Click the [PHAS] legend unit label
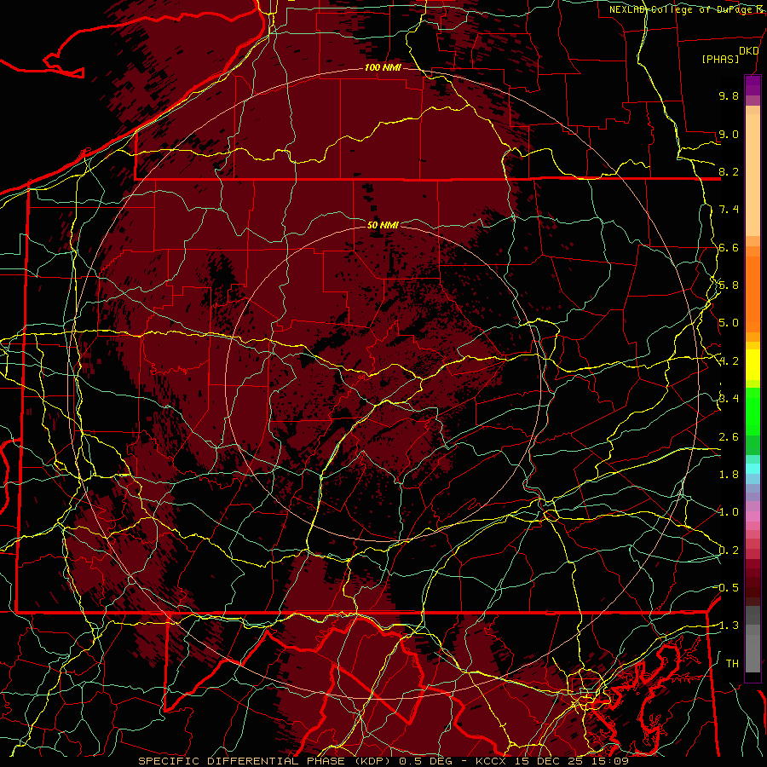Image resolution: width=767 pixels, height=767 pixels. click(x=720, y=59)
